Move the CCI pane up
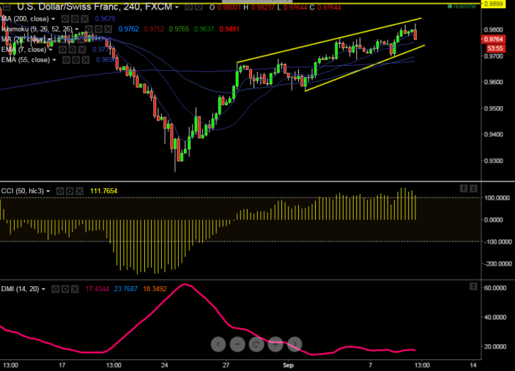The width and height of the screenshot is (515, 371). (464, 188)
